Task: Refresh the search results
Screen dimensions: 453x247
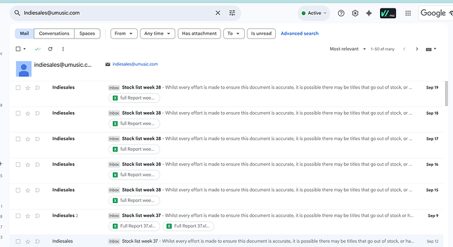Action: (51, 49)
